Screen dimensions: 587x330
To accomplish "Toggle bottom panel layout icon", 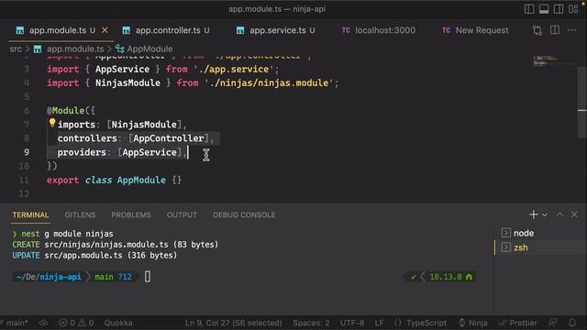I will tap(544, 8).
